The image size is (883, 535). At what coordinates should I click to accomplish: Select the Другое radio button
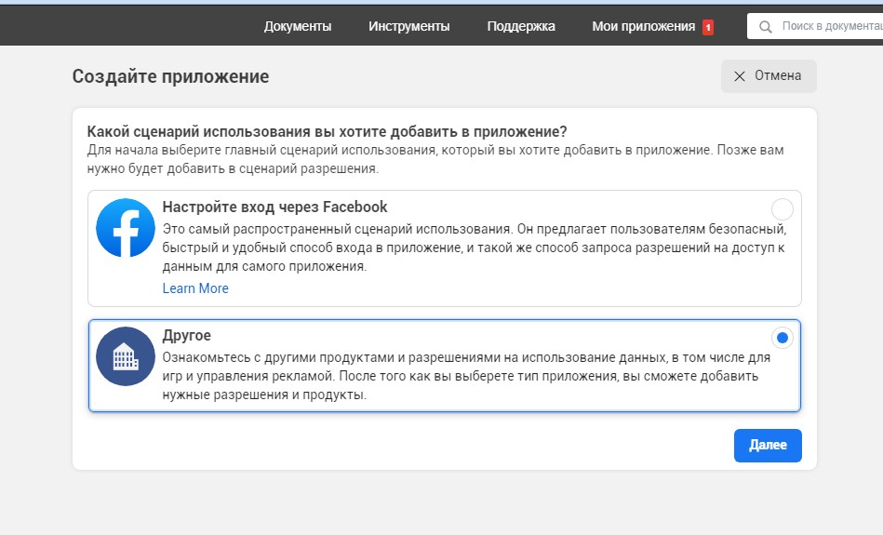click(x=783, y=338)
